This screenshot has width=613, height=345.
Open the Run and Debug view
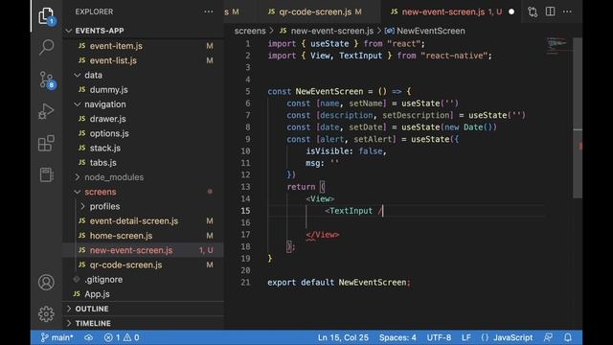46,111
